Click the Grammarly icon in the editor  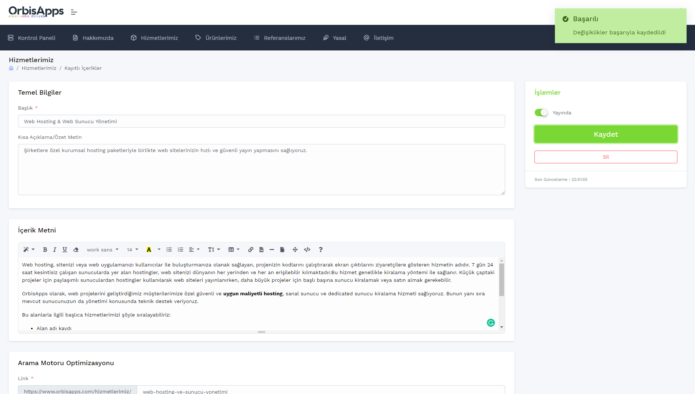[491, 323]
